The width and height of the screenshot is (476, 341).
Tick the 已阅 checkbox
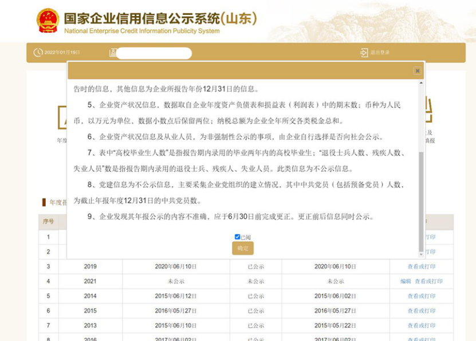[237, 237]
